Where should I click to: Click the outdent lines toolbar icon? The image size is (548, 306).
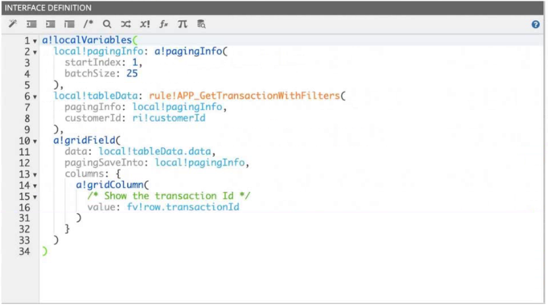31,24
